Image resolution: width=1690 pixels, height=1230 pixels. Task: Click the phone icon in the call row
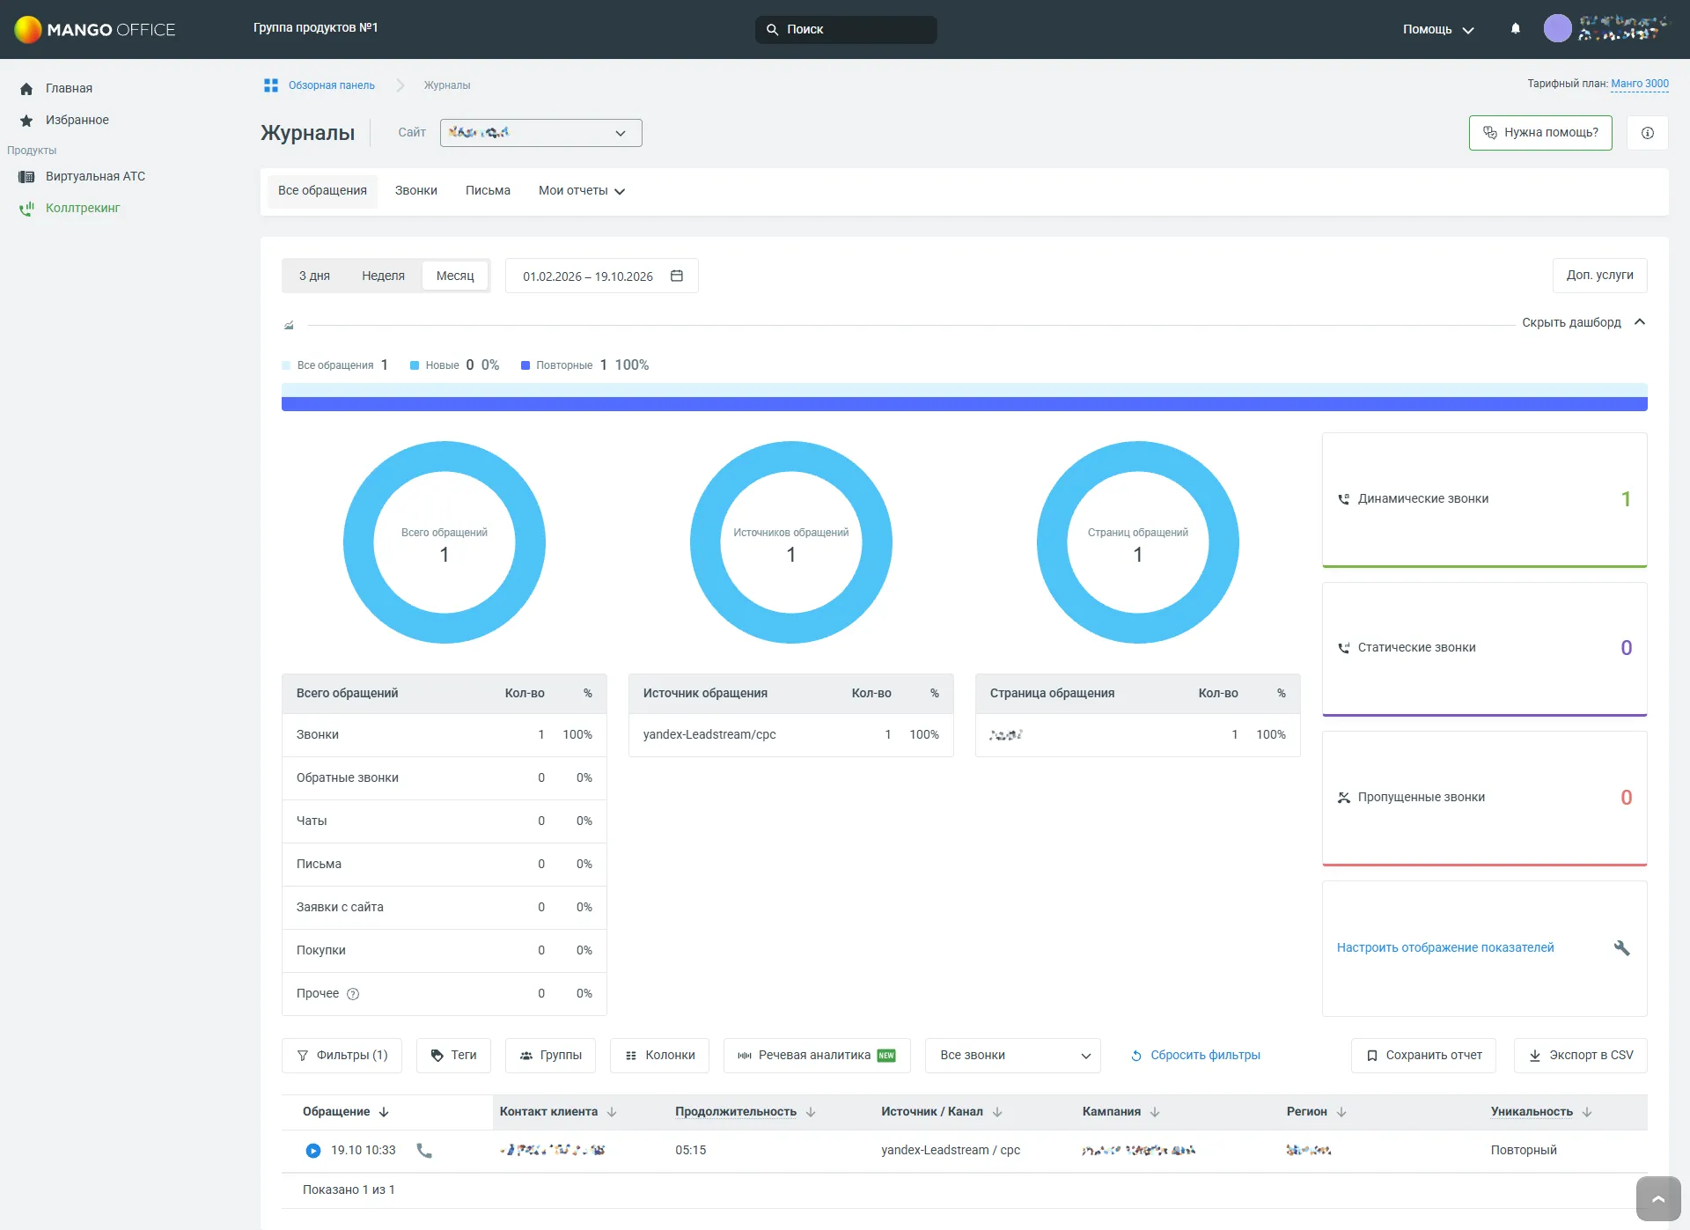coord(423,1150)
